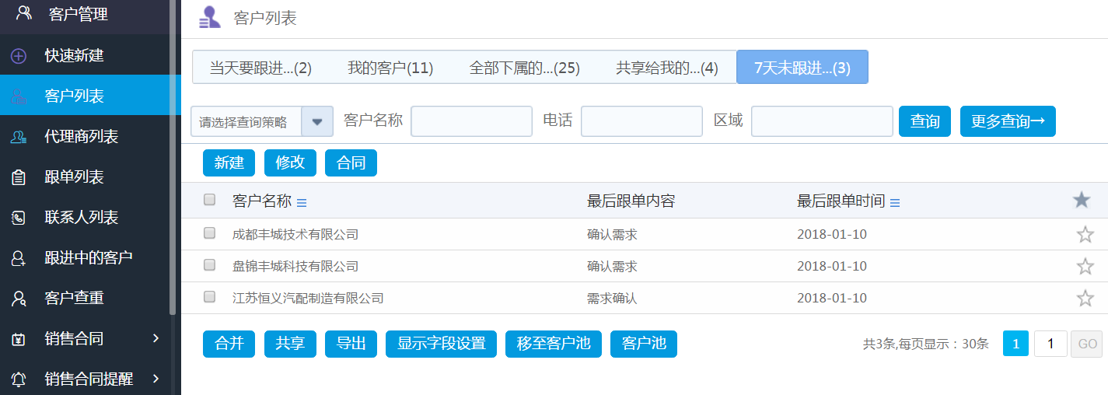Open the 请选择查询策略 dropdown arrow

click(x=317, y=122)
